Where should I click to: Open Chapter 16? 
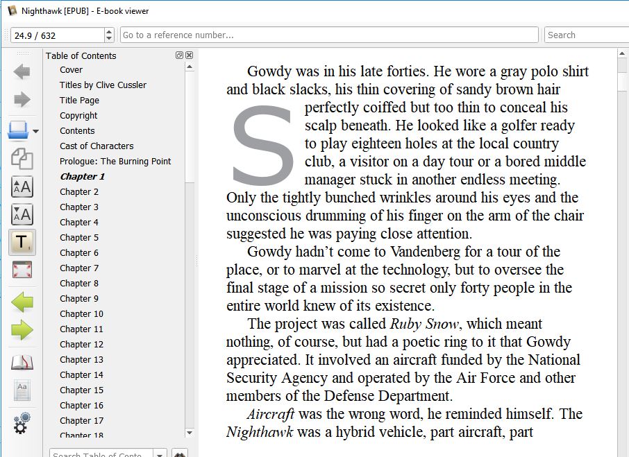(x=81, y=405)
